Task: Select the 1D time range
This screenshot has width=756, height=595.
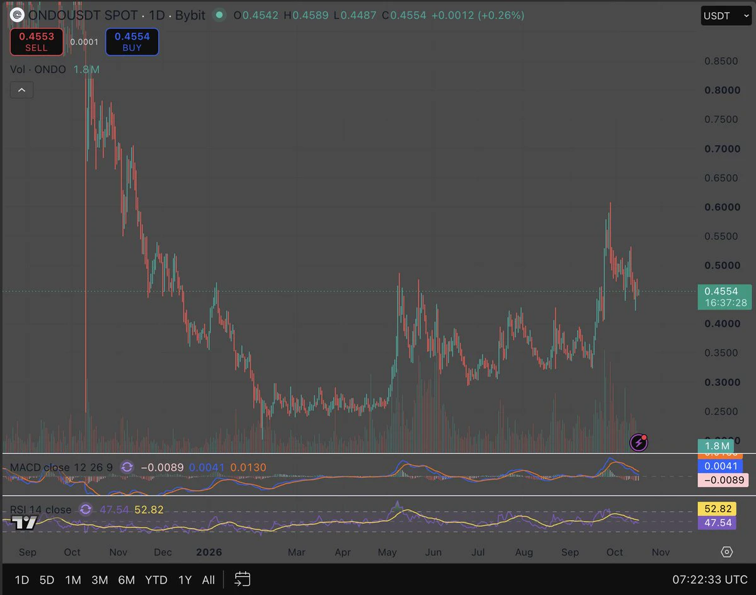Action: coord(21,580)
